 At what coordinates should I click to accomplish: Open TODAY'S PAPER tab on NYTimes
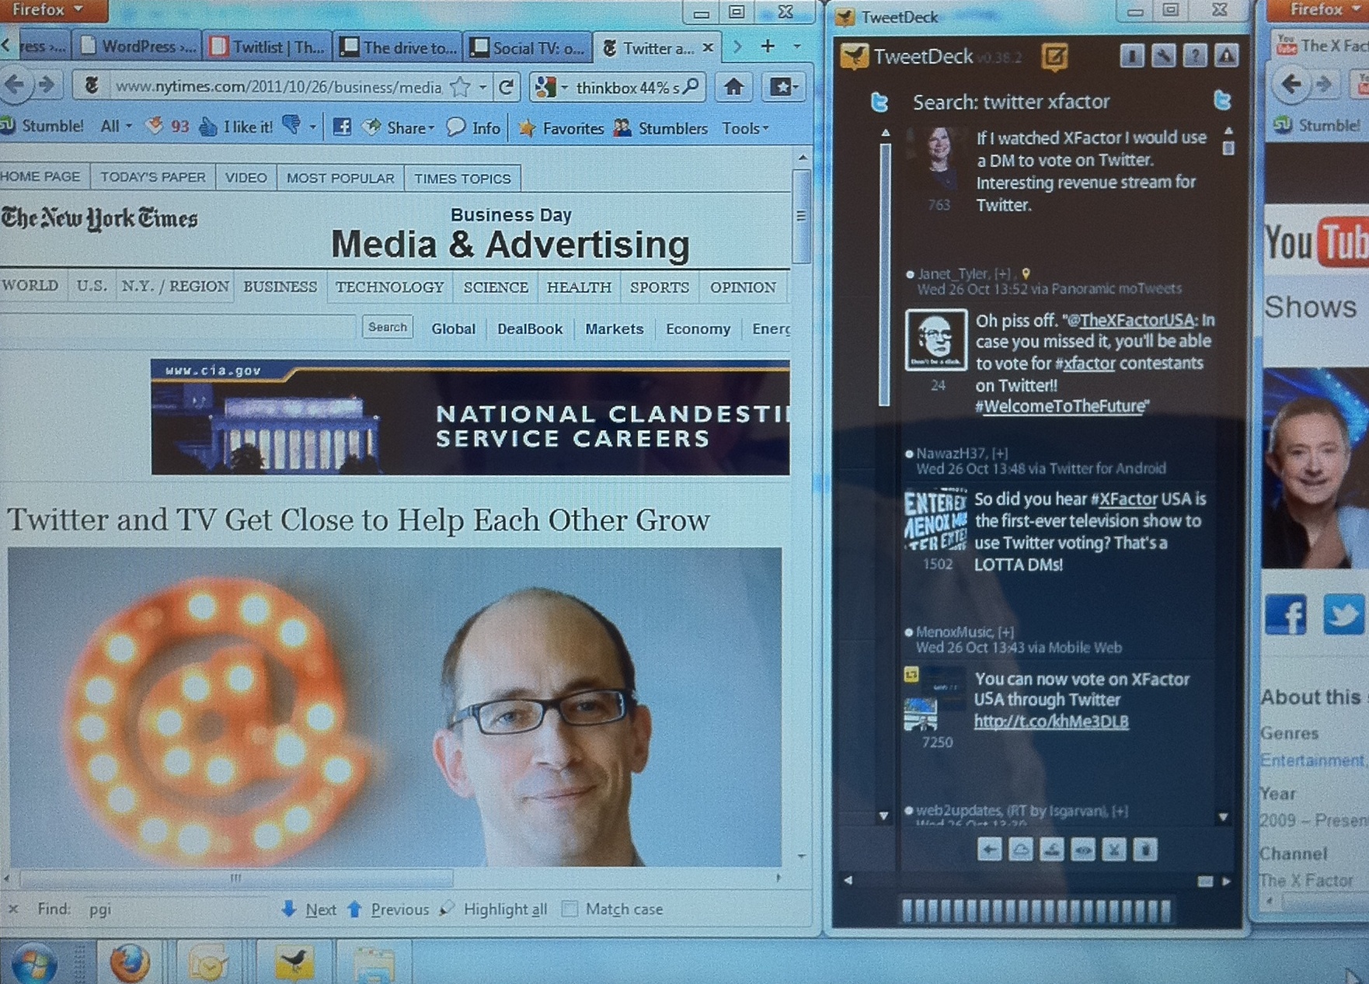pyautogui.click(x=153, y=177)
